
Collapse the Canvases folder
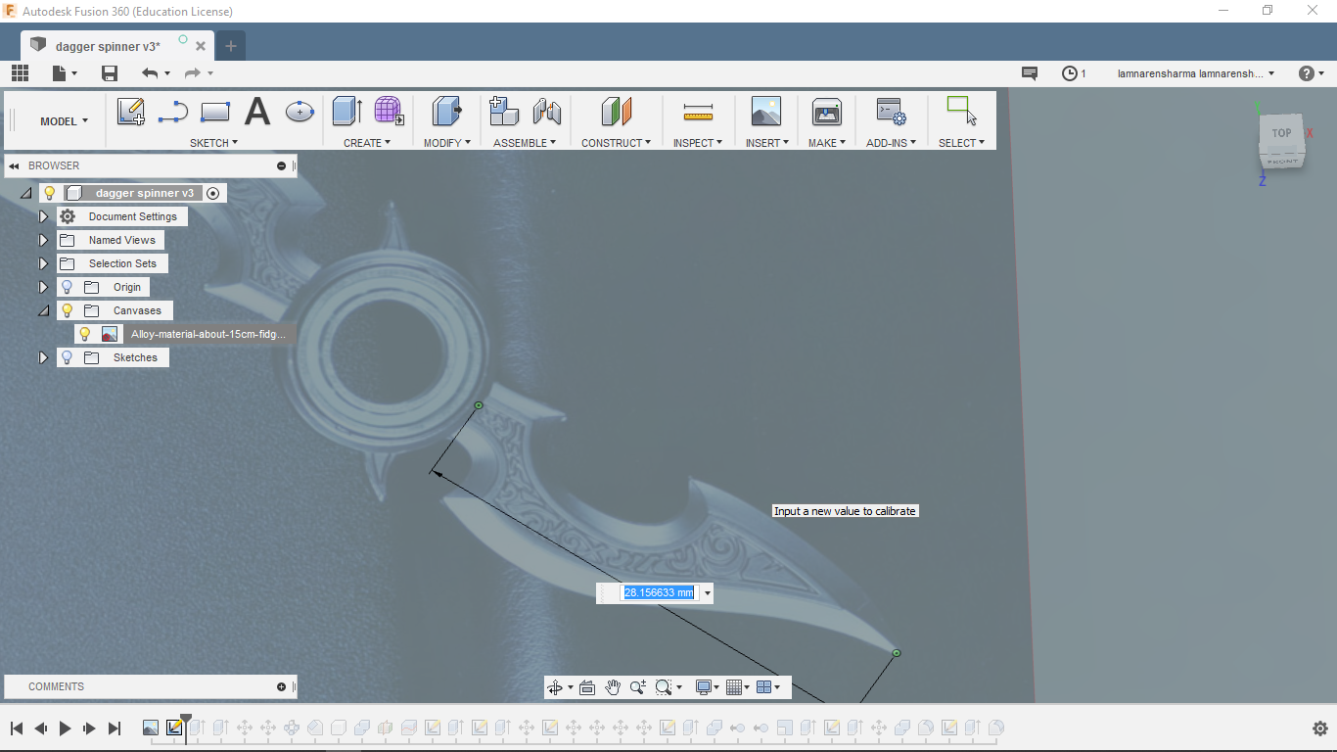[x=43, y=310]
